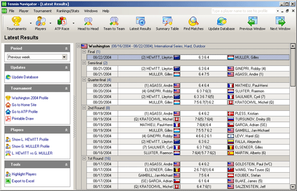Click the icon beside Highlight Players
This screenshot has width=297, height=191.
[x=8, y=174]
